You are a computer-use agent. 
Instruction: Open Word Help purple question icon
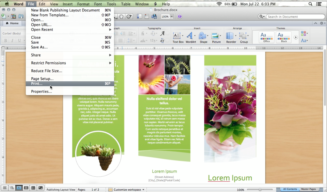[180, 17]
